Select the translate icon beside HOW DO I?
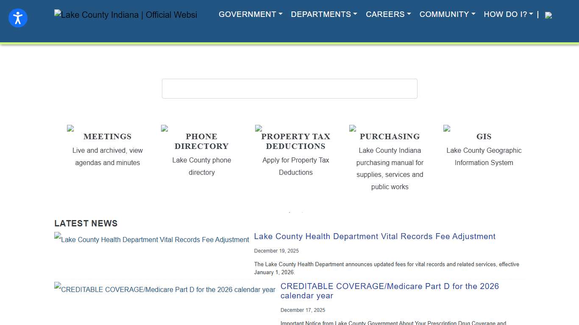 click(548, 14)
